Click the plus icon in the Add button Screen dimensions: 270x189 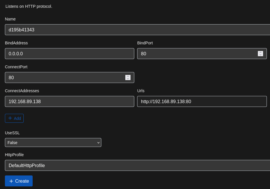click(x=10, y=118)
